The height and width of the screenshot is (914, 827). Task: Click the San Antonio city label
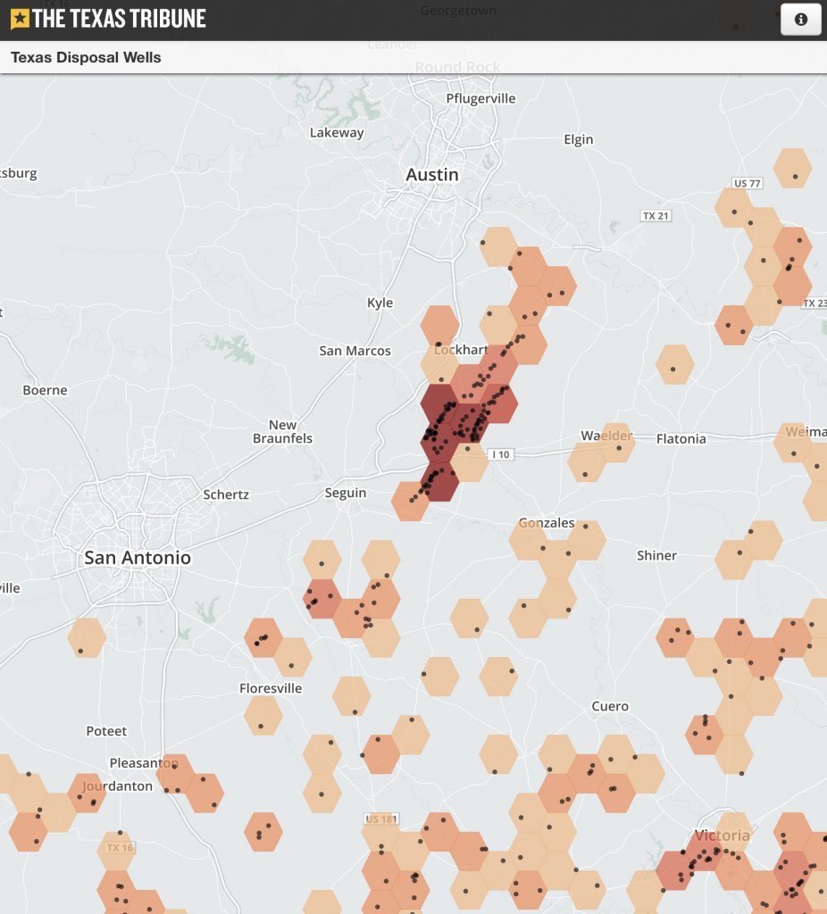pos(138,558)
